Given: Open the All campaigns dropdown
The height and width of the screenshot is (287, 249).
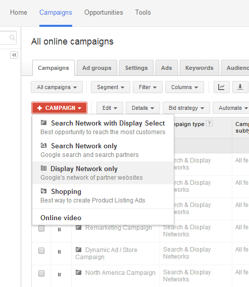Looking at the screenshot, I should coord(57,87).
